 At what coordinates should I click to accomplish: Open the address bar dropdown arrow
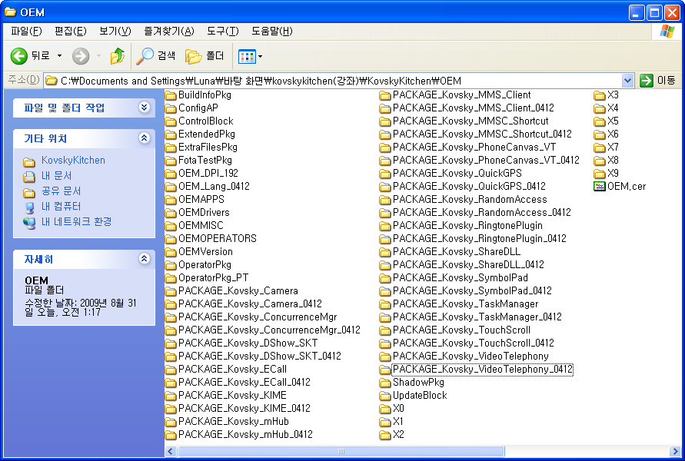[629, 80]
